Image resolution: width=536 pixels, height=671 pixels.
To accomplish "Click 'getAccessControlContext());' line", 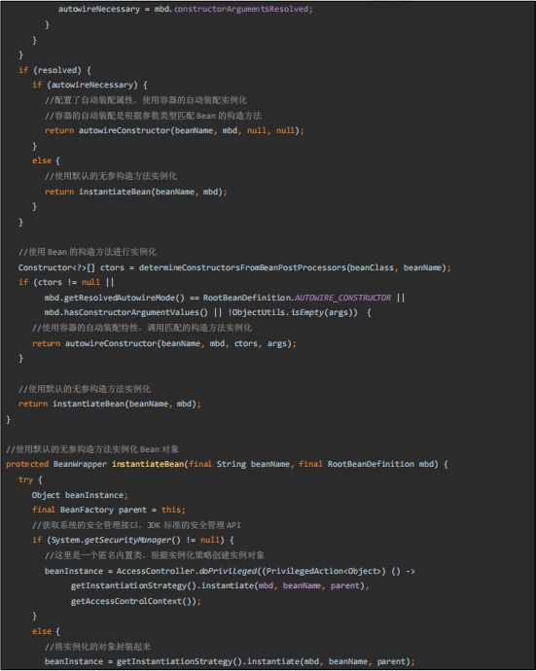I will point(136,601).
